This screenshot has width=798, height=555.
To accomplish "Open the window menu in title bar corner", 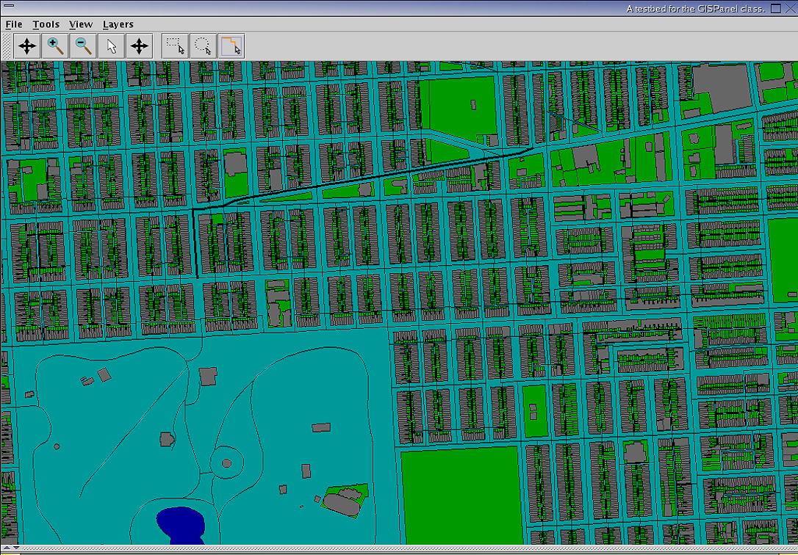I will pyautogui.click(x=9, y=6).
